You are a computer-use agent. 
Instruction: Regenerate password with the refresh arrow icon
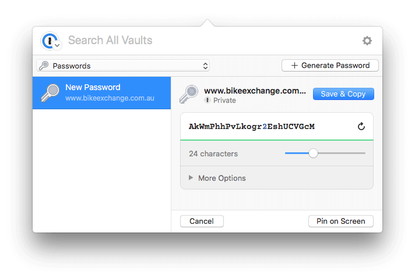tap(361, 127)
